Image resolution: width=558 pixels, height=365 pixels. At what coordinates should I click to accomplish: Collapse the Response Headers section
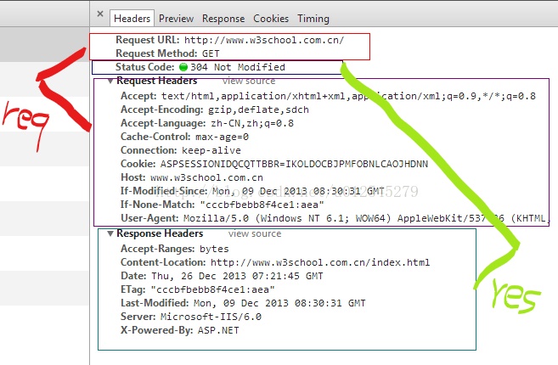(x=110, y=234)
